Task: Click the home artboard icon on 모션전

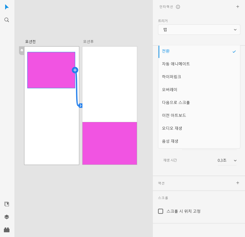Action: [22, 50]
